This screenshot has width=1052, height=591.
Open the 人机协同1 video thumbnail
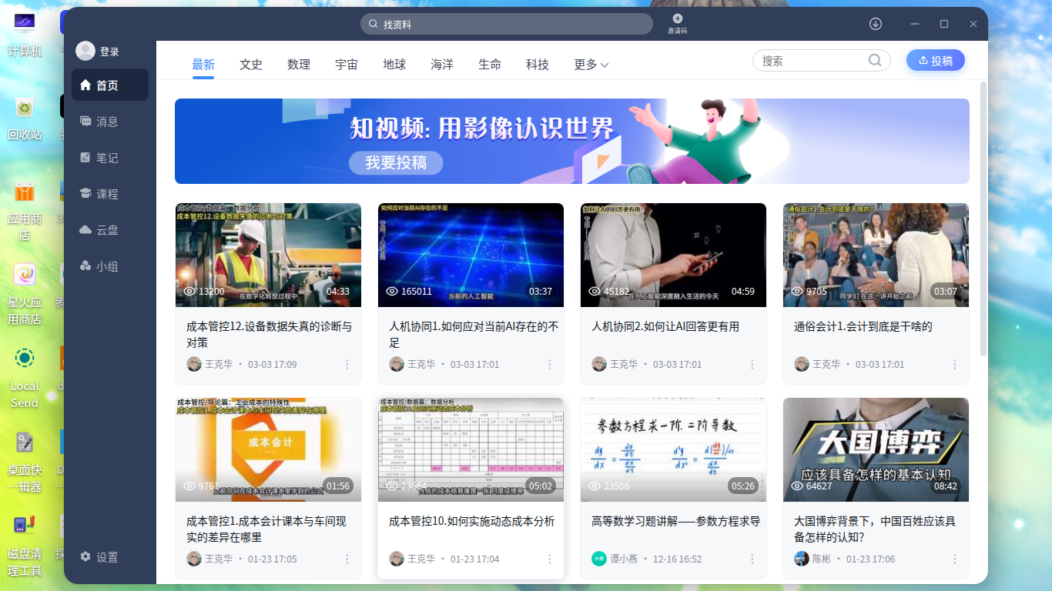point(471,255)
